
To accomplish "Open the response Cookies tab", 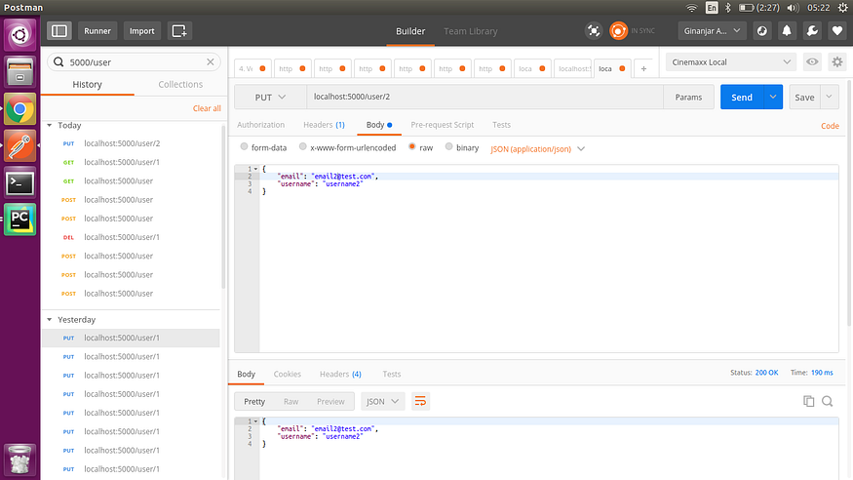I will coord(288,374).
